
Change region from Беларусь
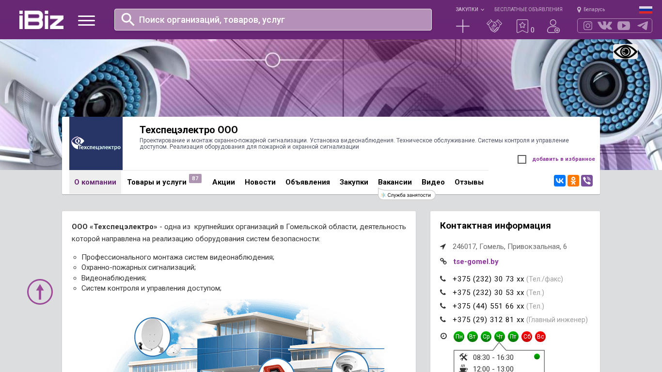pos(591,10)
